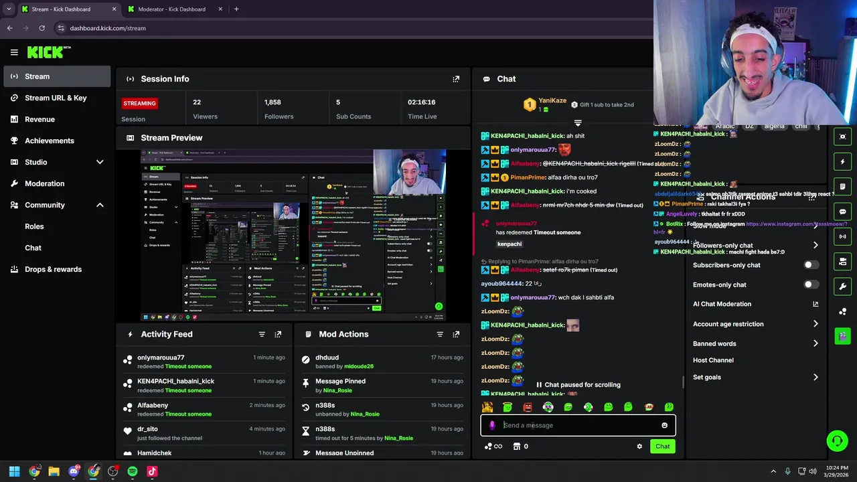
Task: Collapse the chat leaderboard arrow
Action: (578, 123)
